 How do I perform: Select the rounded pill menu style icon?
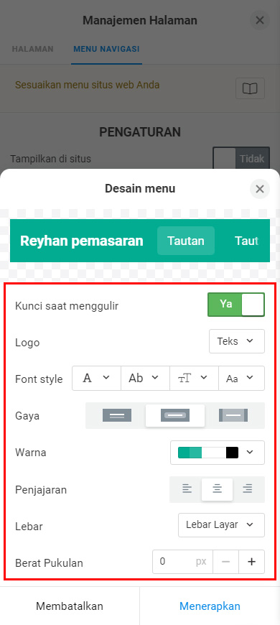coord(175,415)
